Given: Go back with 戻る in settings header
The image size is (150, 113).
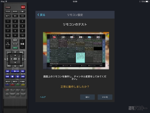Looking at the screenshot, I should point(41,15).
